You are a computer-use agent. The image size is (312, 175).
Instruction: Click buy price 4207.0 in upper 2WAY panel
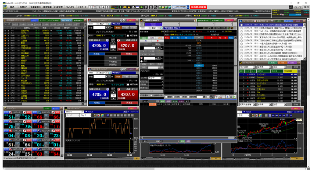127,45
